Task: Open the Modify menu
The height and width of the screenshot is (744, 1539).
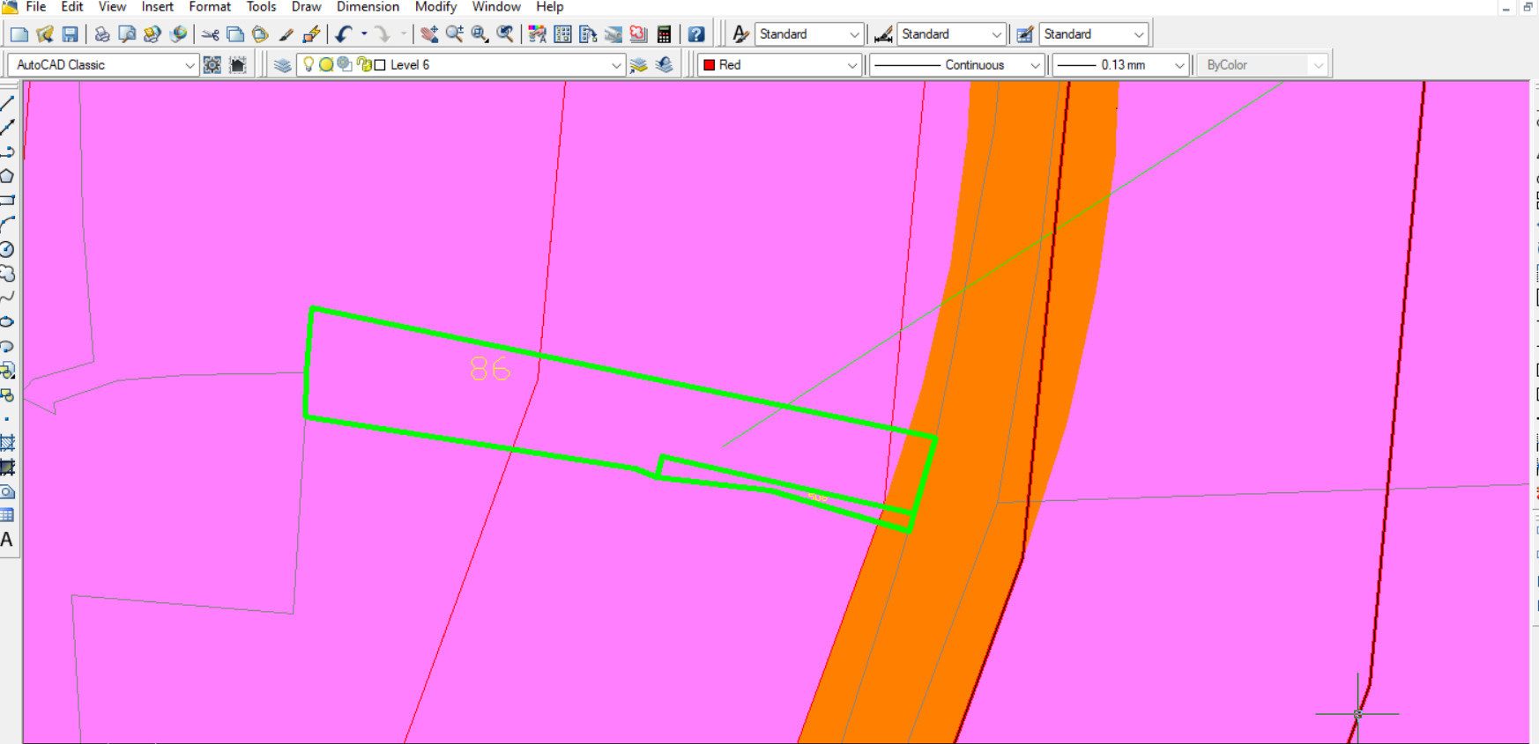Action: pyautogui.click(x=436, y=7)
